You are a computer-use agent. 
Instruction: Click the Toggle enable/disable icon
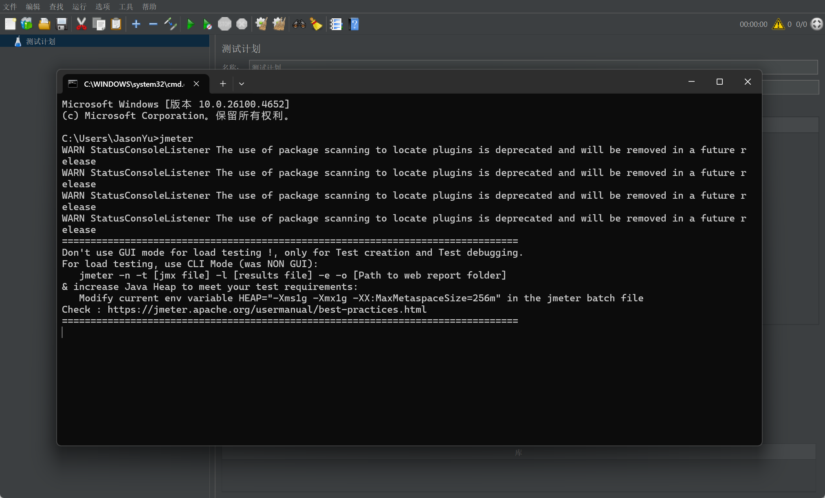click(170, 24)
